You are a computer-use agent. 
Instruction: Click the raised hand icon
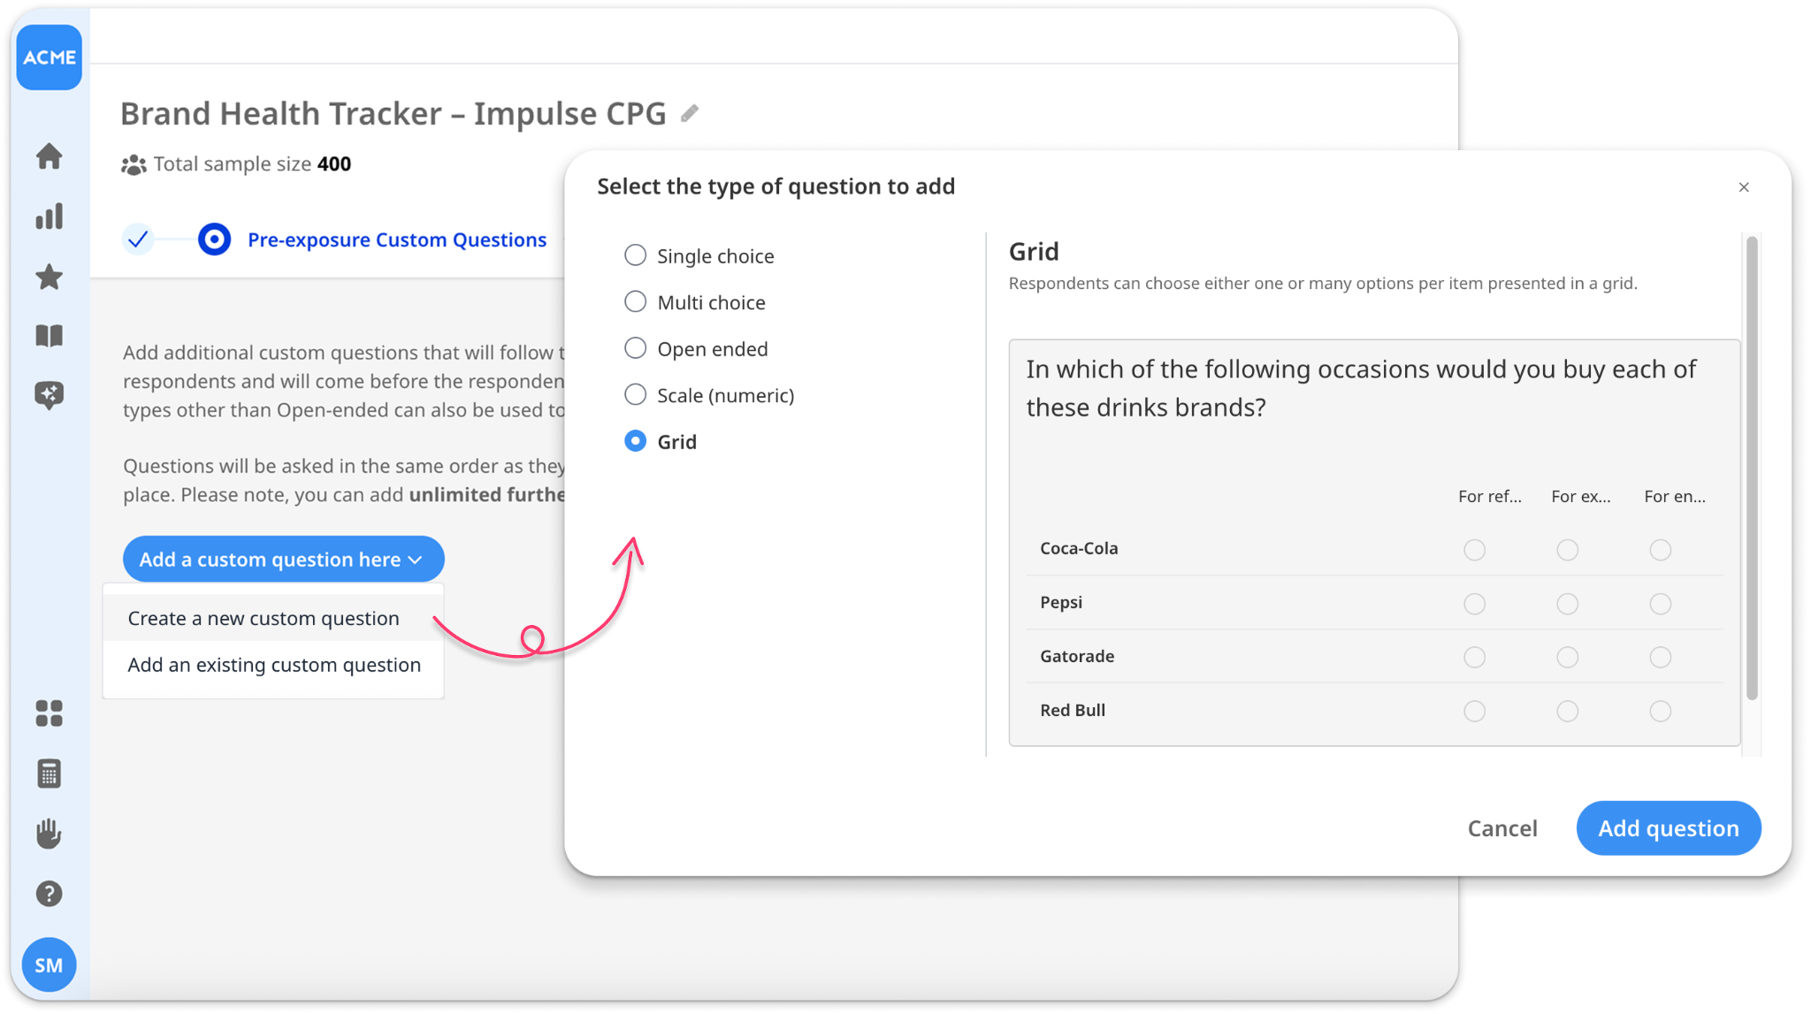click(x=49, y=834)
